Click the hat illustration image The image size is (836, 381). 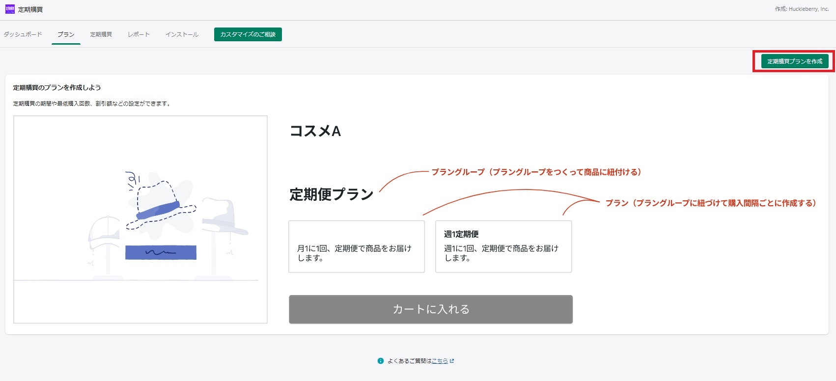pyautogui.click(x=140, y=219)
